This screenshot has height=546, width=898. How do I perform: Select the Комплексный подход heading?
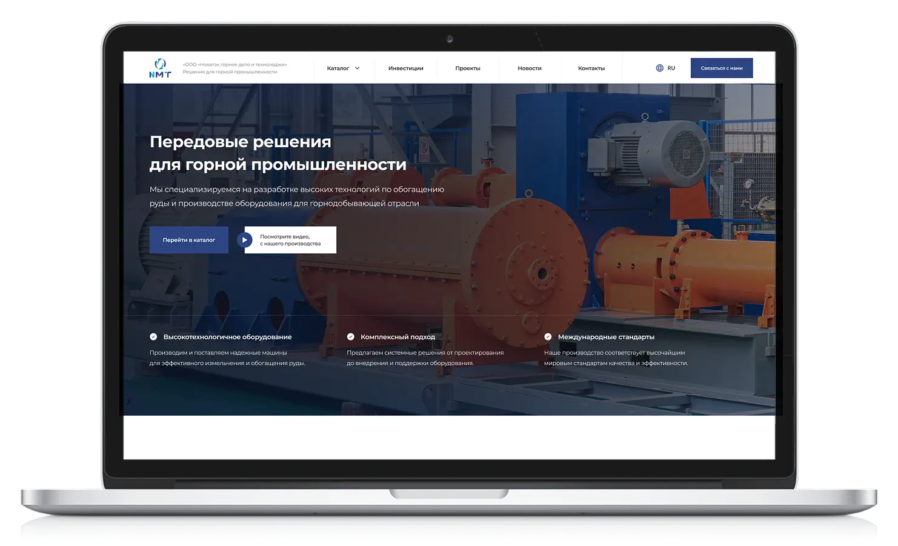coord(397,337)
